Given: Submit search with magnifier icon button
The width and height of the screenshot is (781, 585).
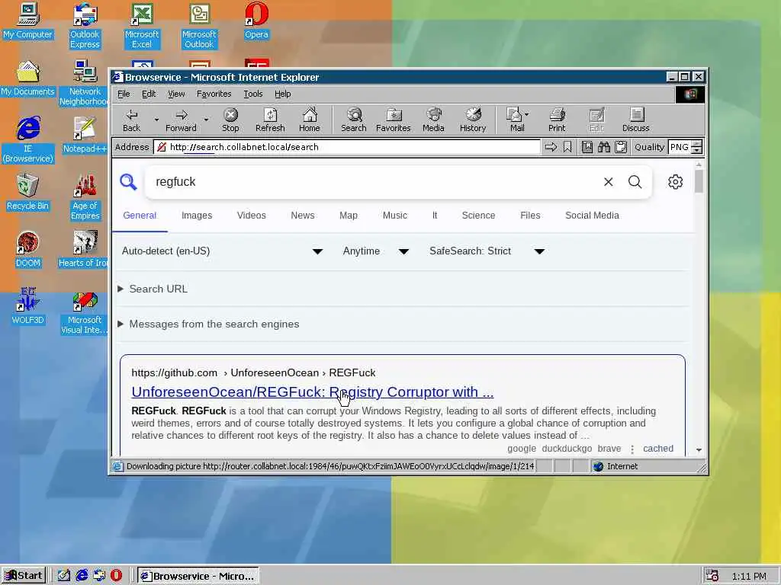Looking at the screenshot, I should pos(635,182).
